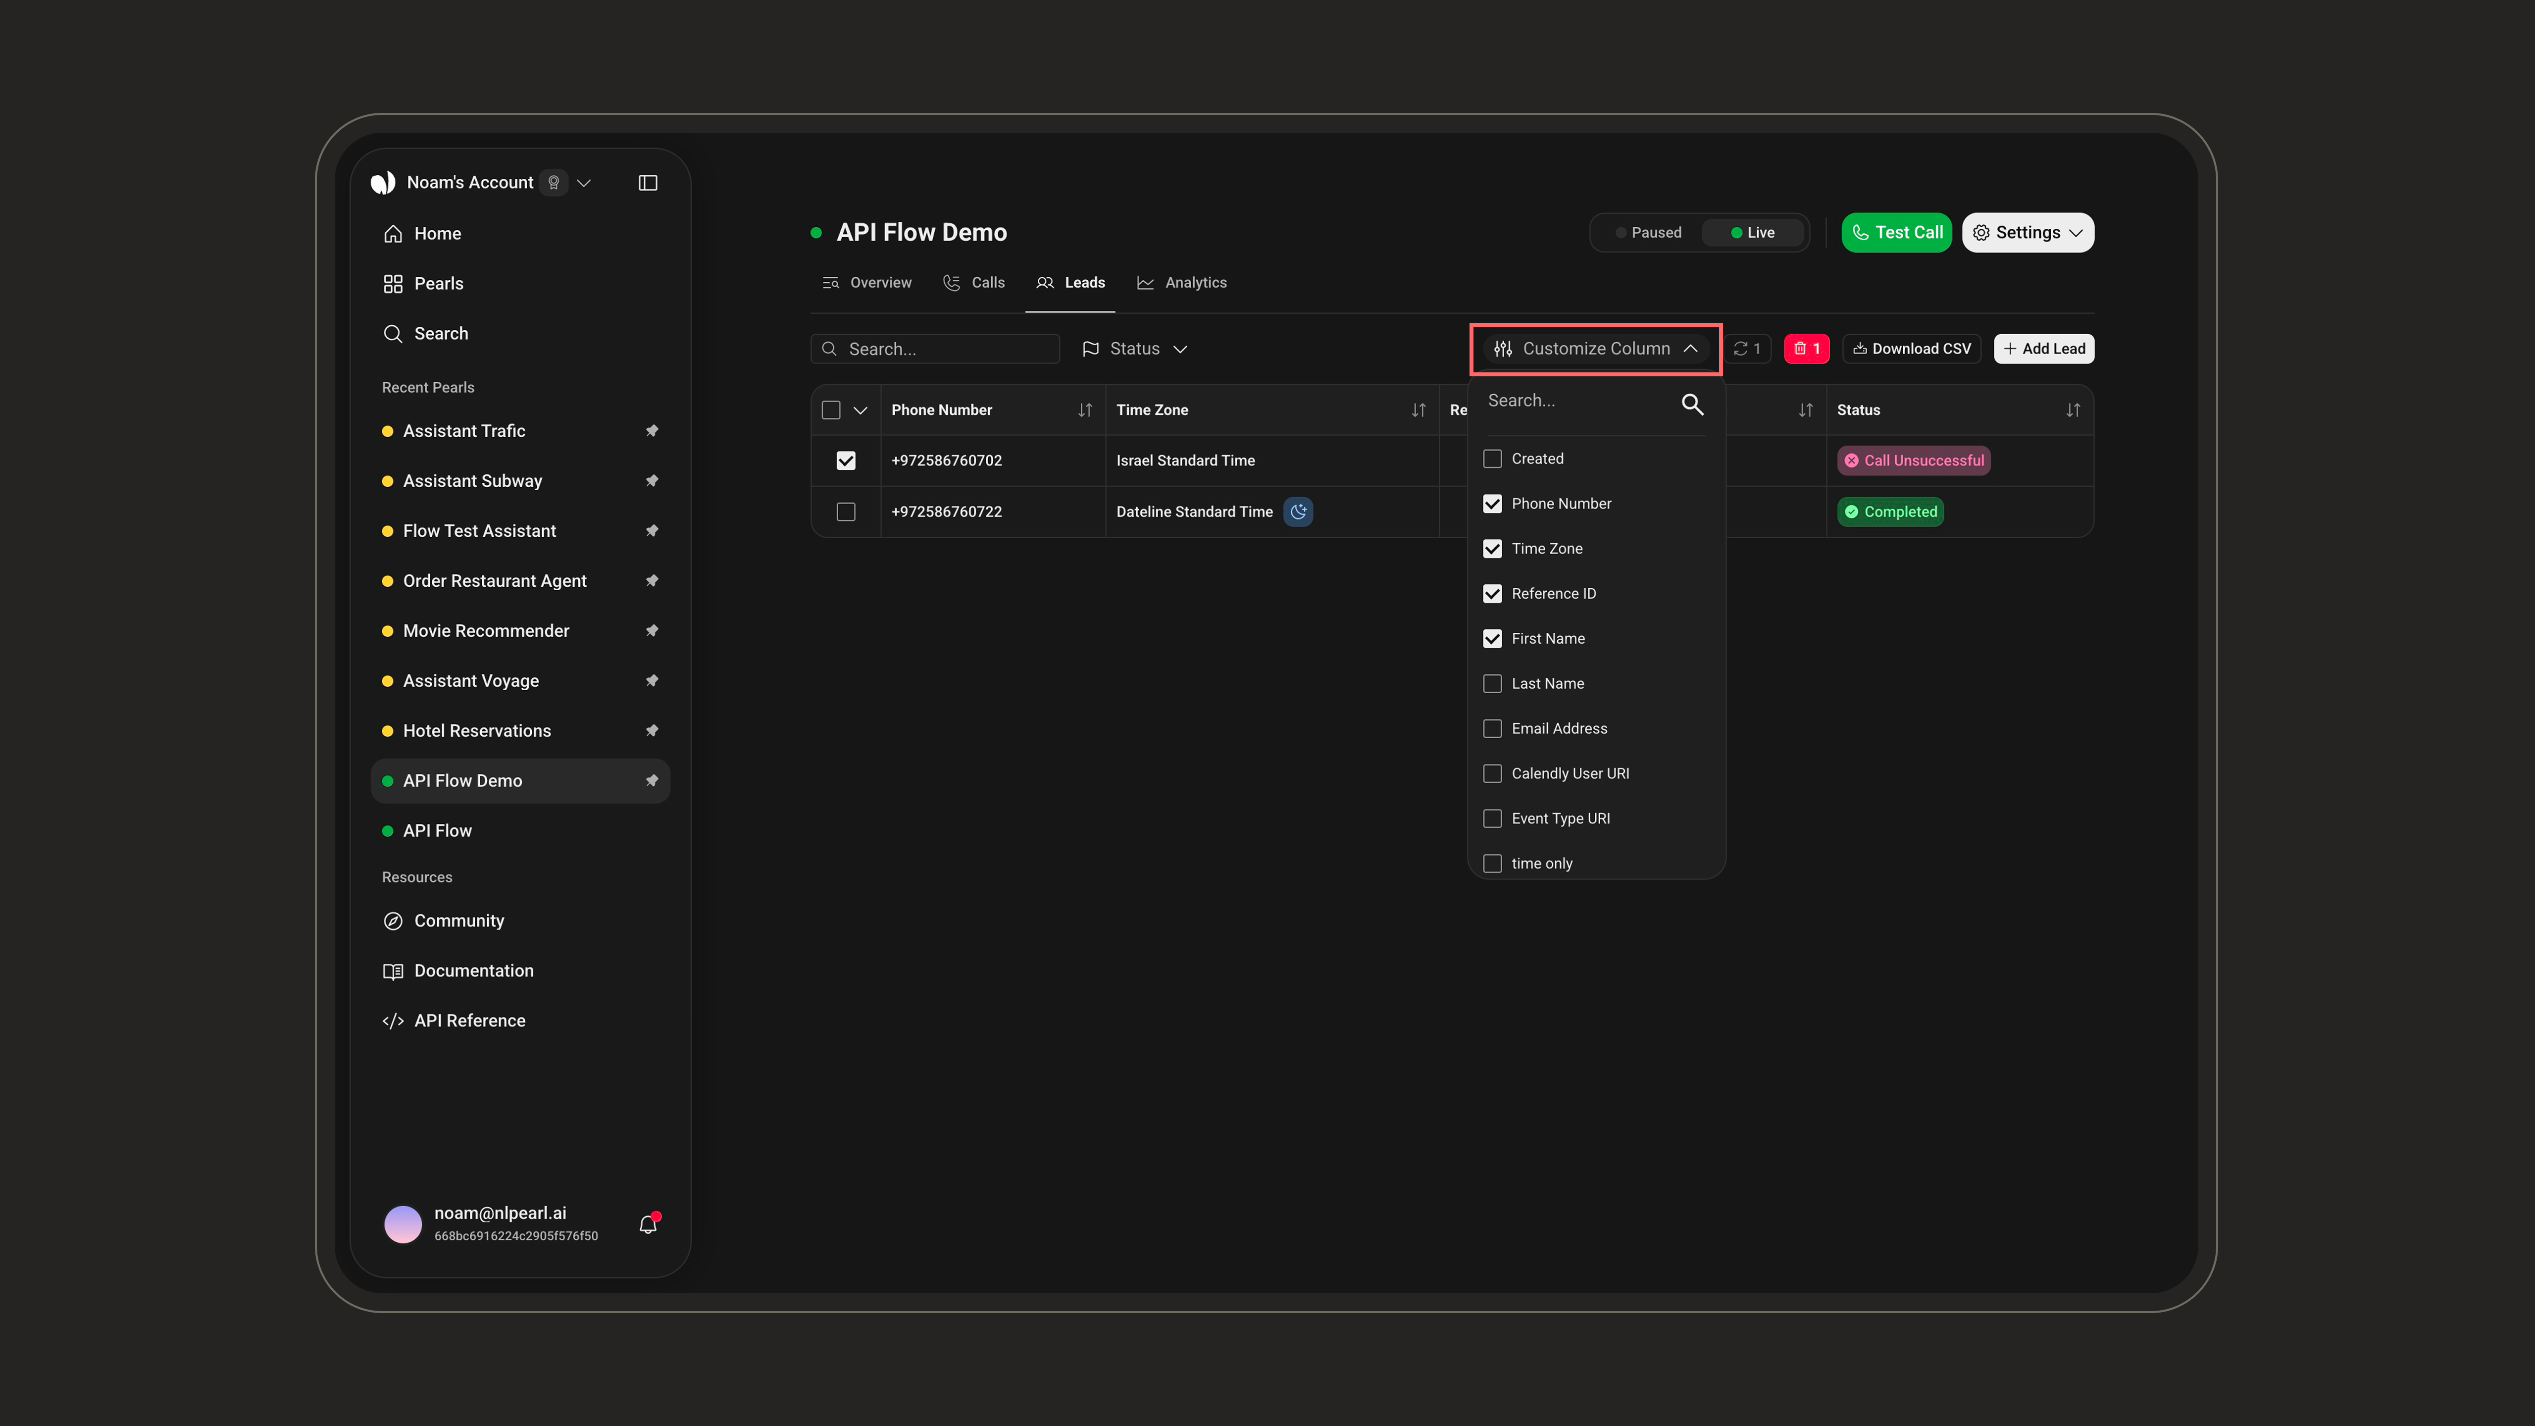Enable the Created column checkbox
Viewport: 2535px width, 1426px height.
point(1492,458)
